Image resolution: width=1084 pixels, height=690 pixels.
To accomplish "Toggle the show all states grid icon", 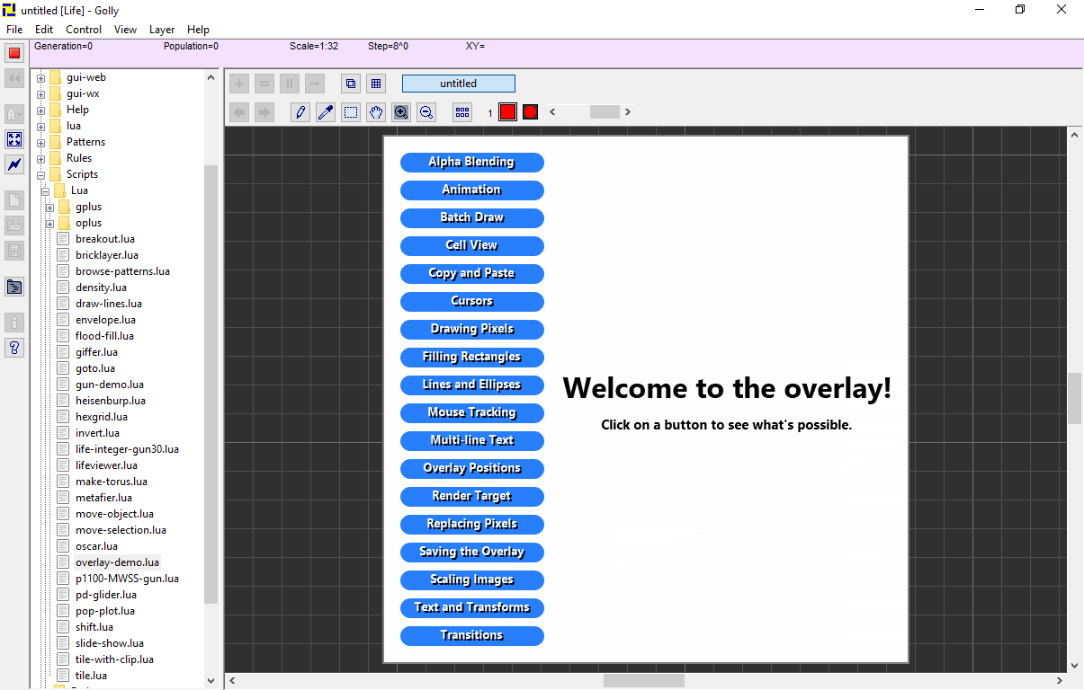I will (462, 112).
